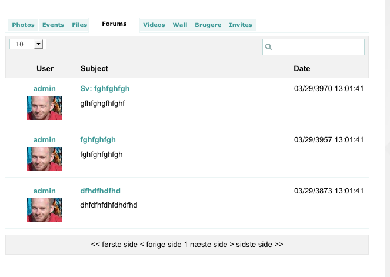This screenshot has height=277, width=390.
Task: Jump to 'sidste side' in pagination
Action: 259,245
